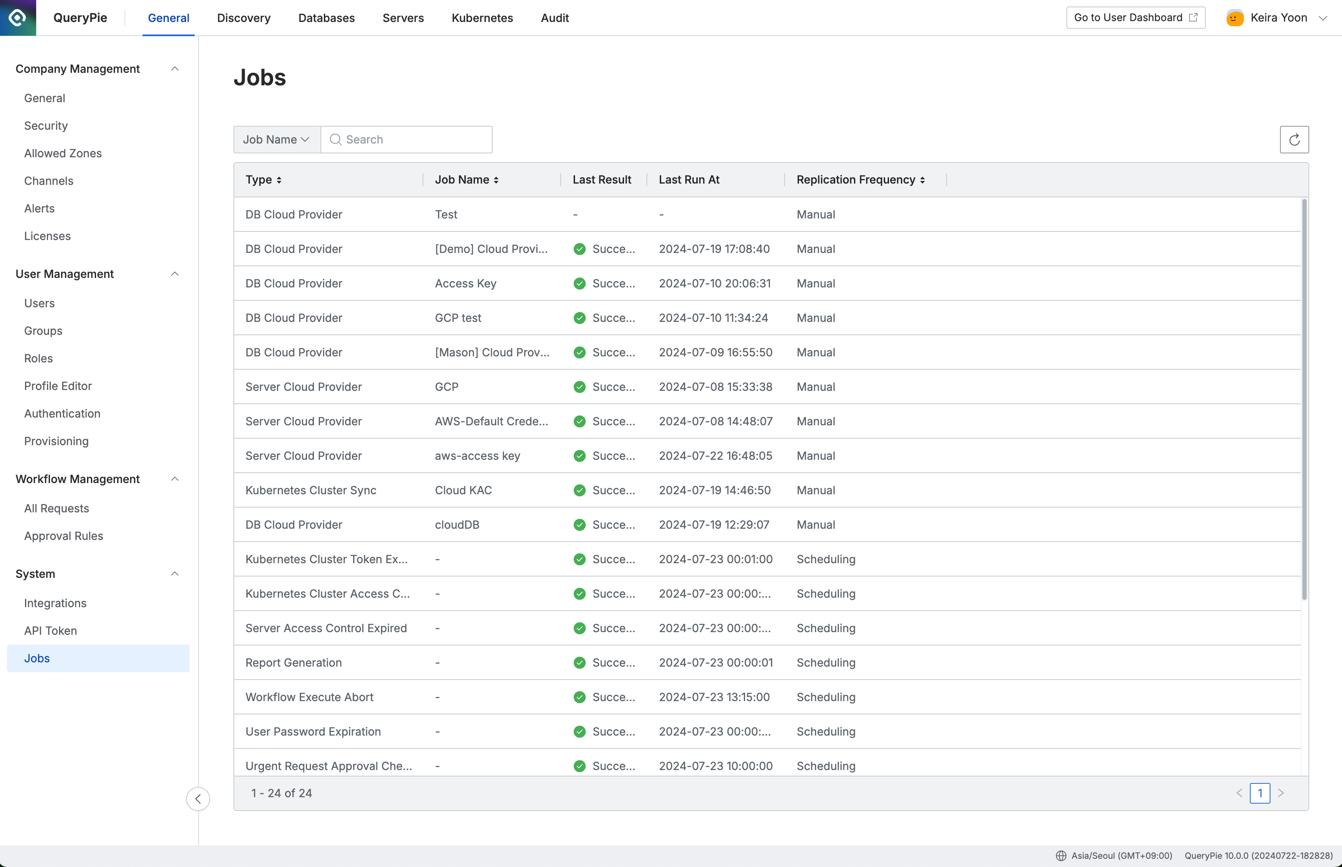Click the refresh jobs list icon
This screenshot has width=1342, height=867.
(x=1294, y=140)
